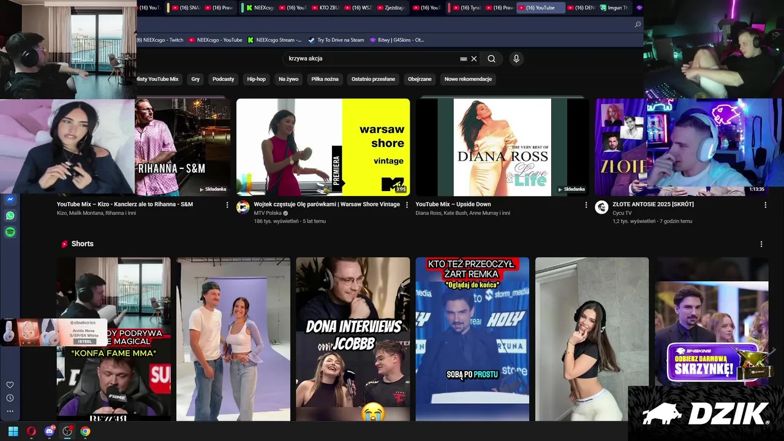This screenshot has width=784, height=441.
Task: Open the Warsaw Shore vintage thumbnail
Action: coord(323,147)
